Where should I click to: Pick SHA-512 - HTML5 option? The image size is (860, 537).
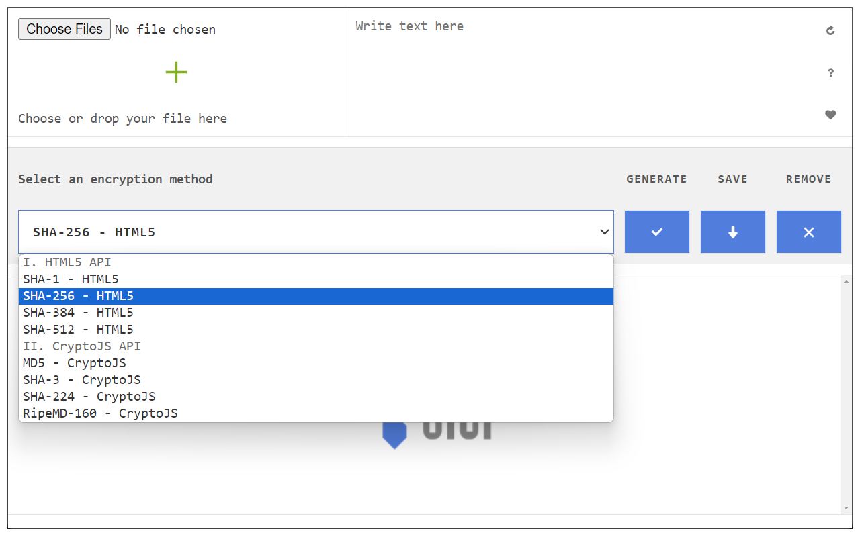pos(78,330)
